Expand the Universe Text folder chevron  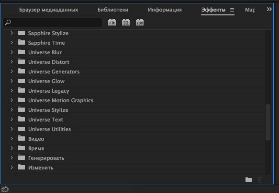tap(11, 119)
